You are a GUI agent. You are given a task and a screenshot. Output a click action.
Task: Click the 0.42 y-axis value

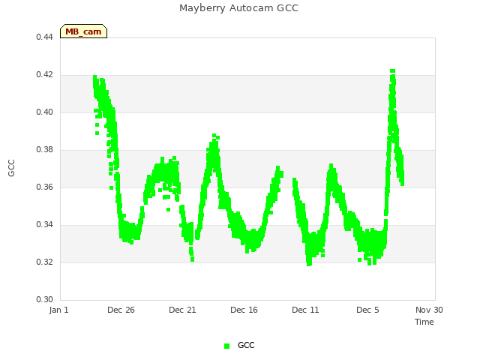pos(45,75)
